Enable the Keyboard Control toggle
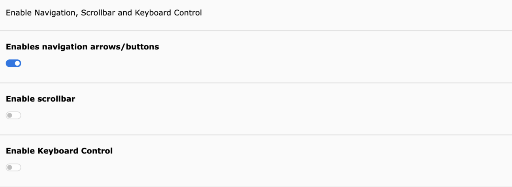This screenshot has height=187, width=512. click(x=13, y=168)
